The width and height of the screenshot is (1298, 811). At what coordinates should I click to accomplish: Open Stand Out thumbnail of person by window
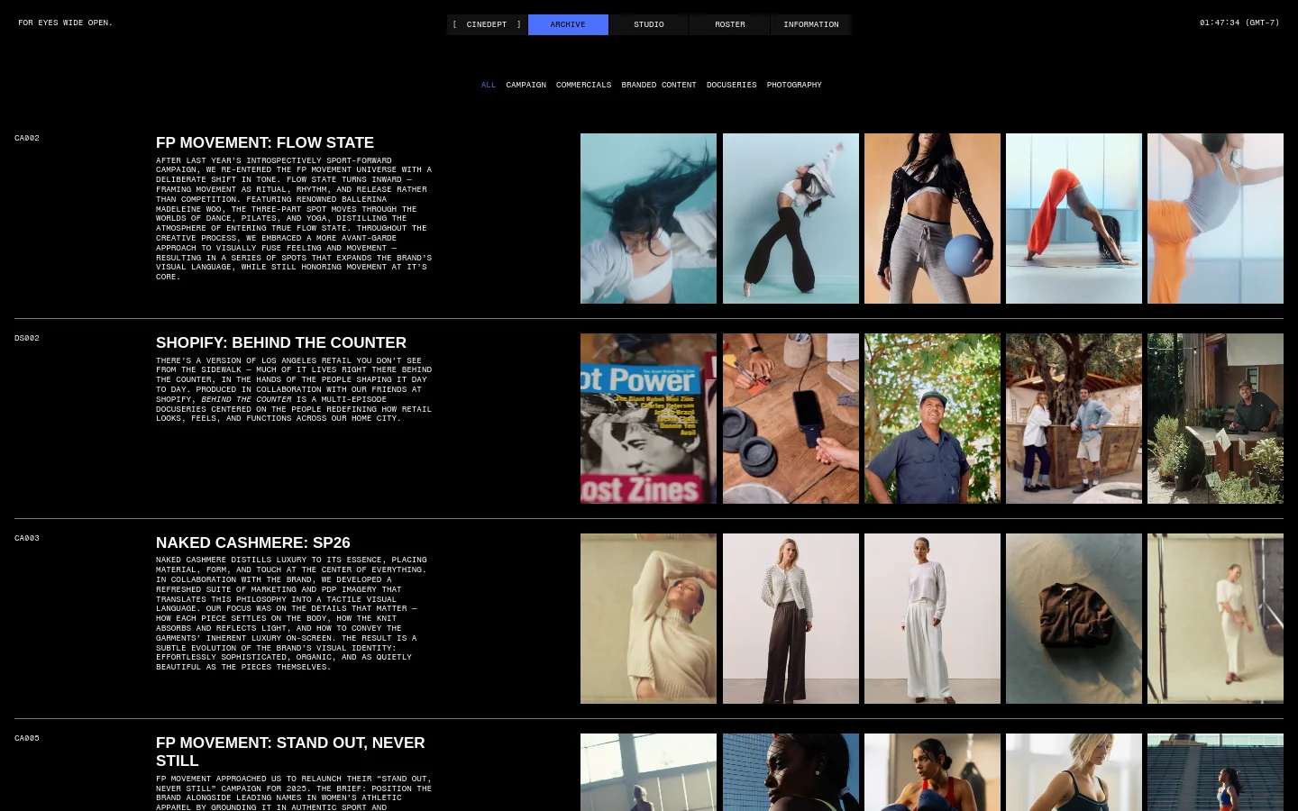[x=648, y=772]
